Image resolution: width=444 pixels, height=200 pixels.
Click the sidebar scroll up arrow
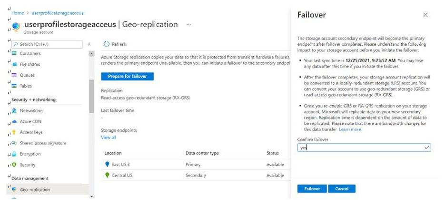tap(91, 53)
